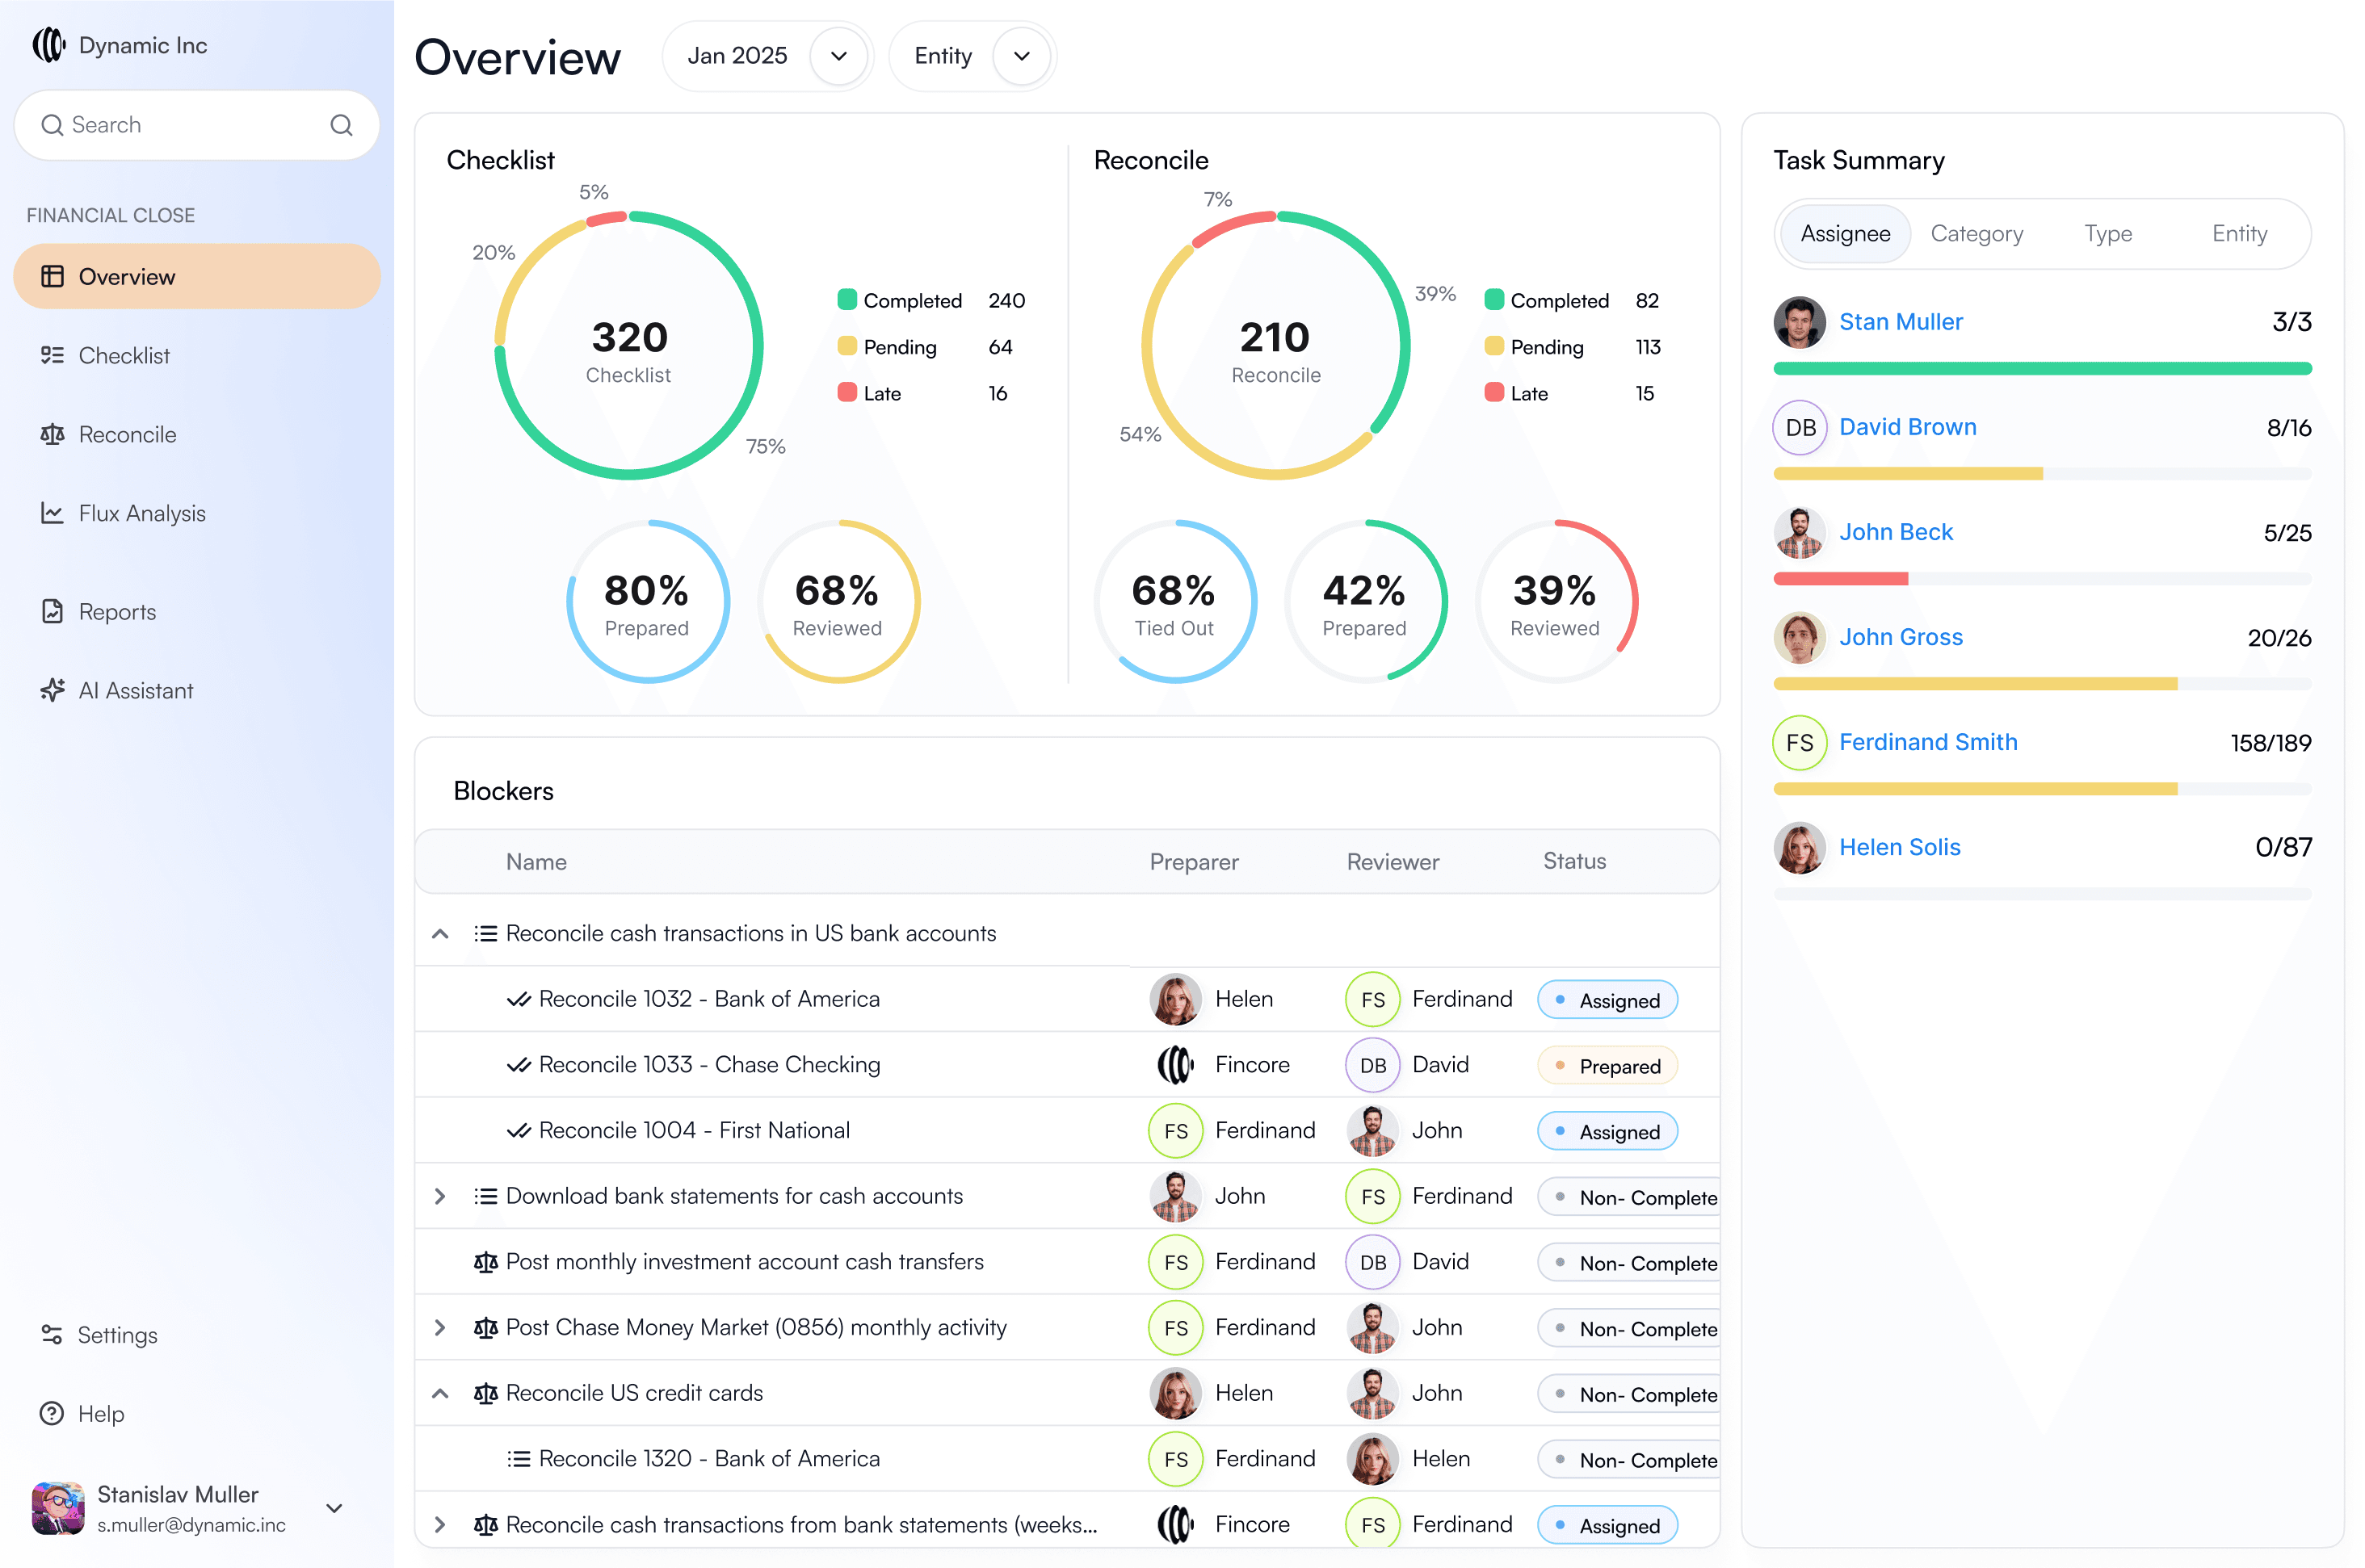Expand Reconcile cash transactions from bank statements
Viewport: 2365px width, 1568px height.
439,1524
